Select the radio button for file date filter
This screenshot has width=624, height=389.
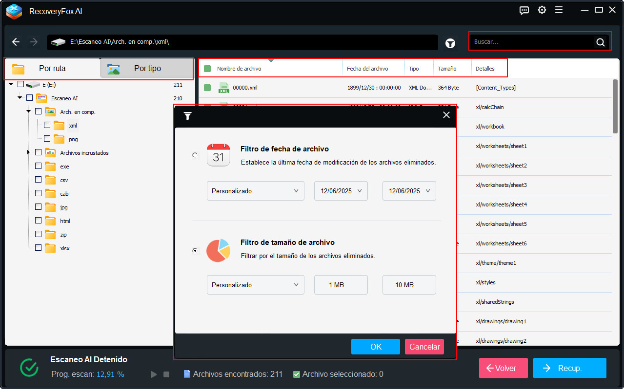click(x=195, y=155)
